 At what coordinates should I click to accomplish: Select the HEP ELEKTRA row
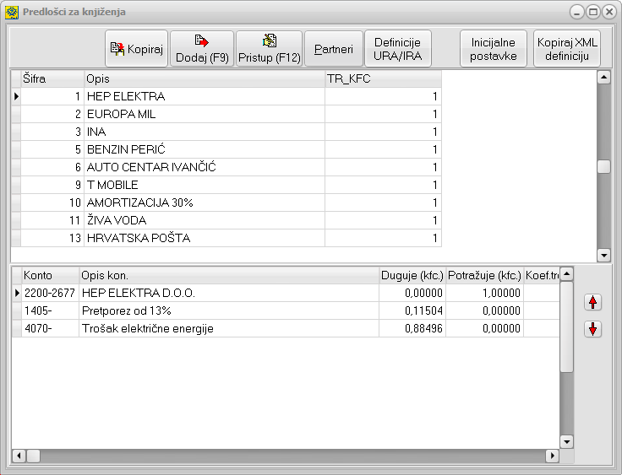[226, 96]
